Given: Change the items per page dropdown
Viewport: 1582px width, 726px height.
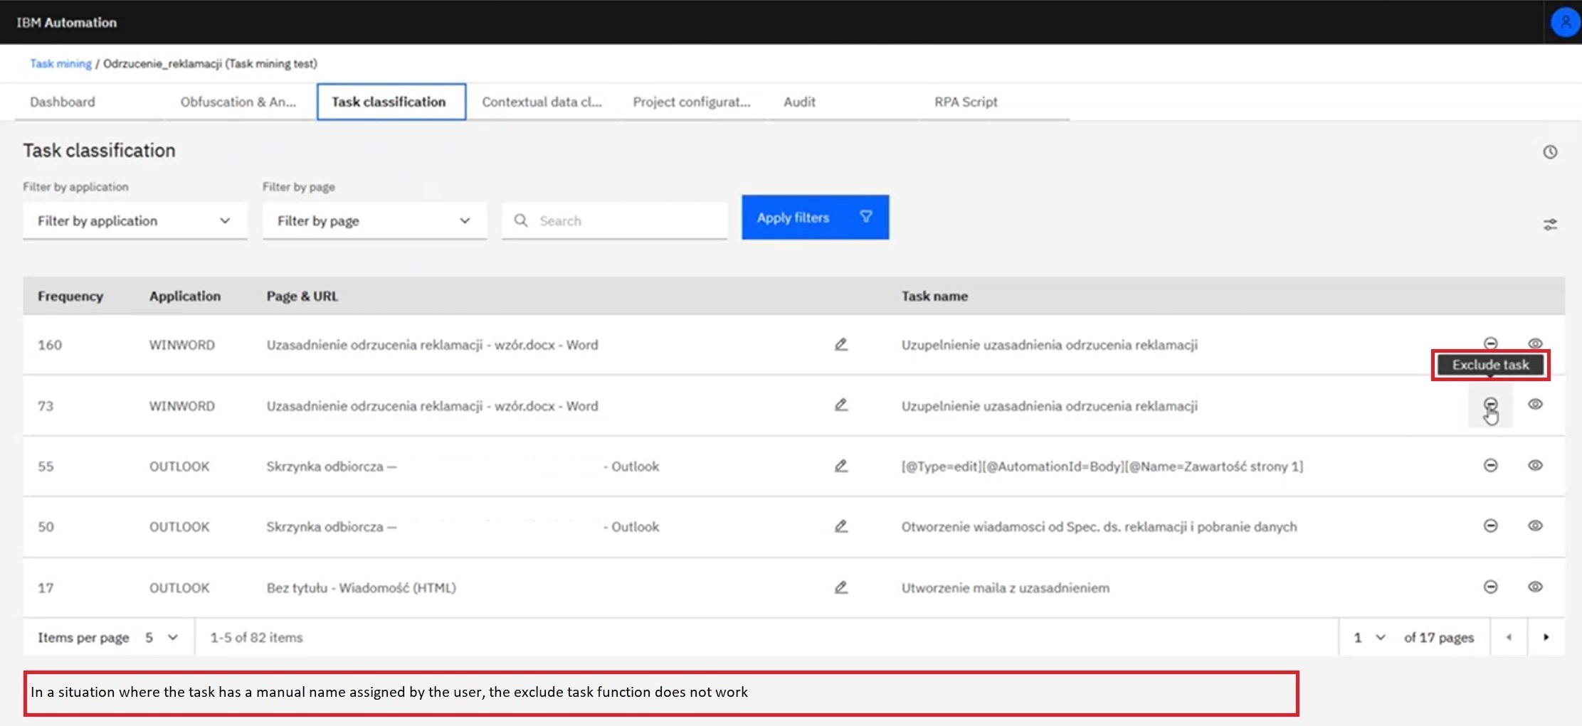Looking at the screenshot, I should [161, 638].
